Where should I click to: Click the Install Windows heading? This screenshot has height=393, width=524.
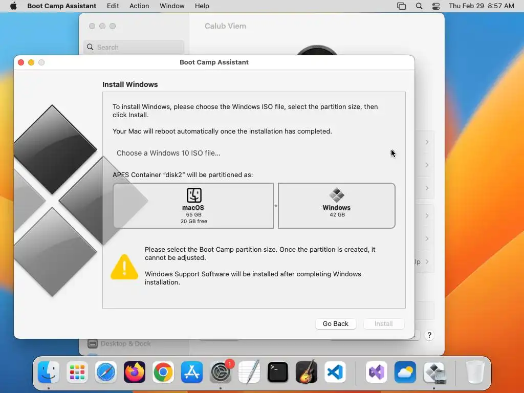coord(130,84)
